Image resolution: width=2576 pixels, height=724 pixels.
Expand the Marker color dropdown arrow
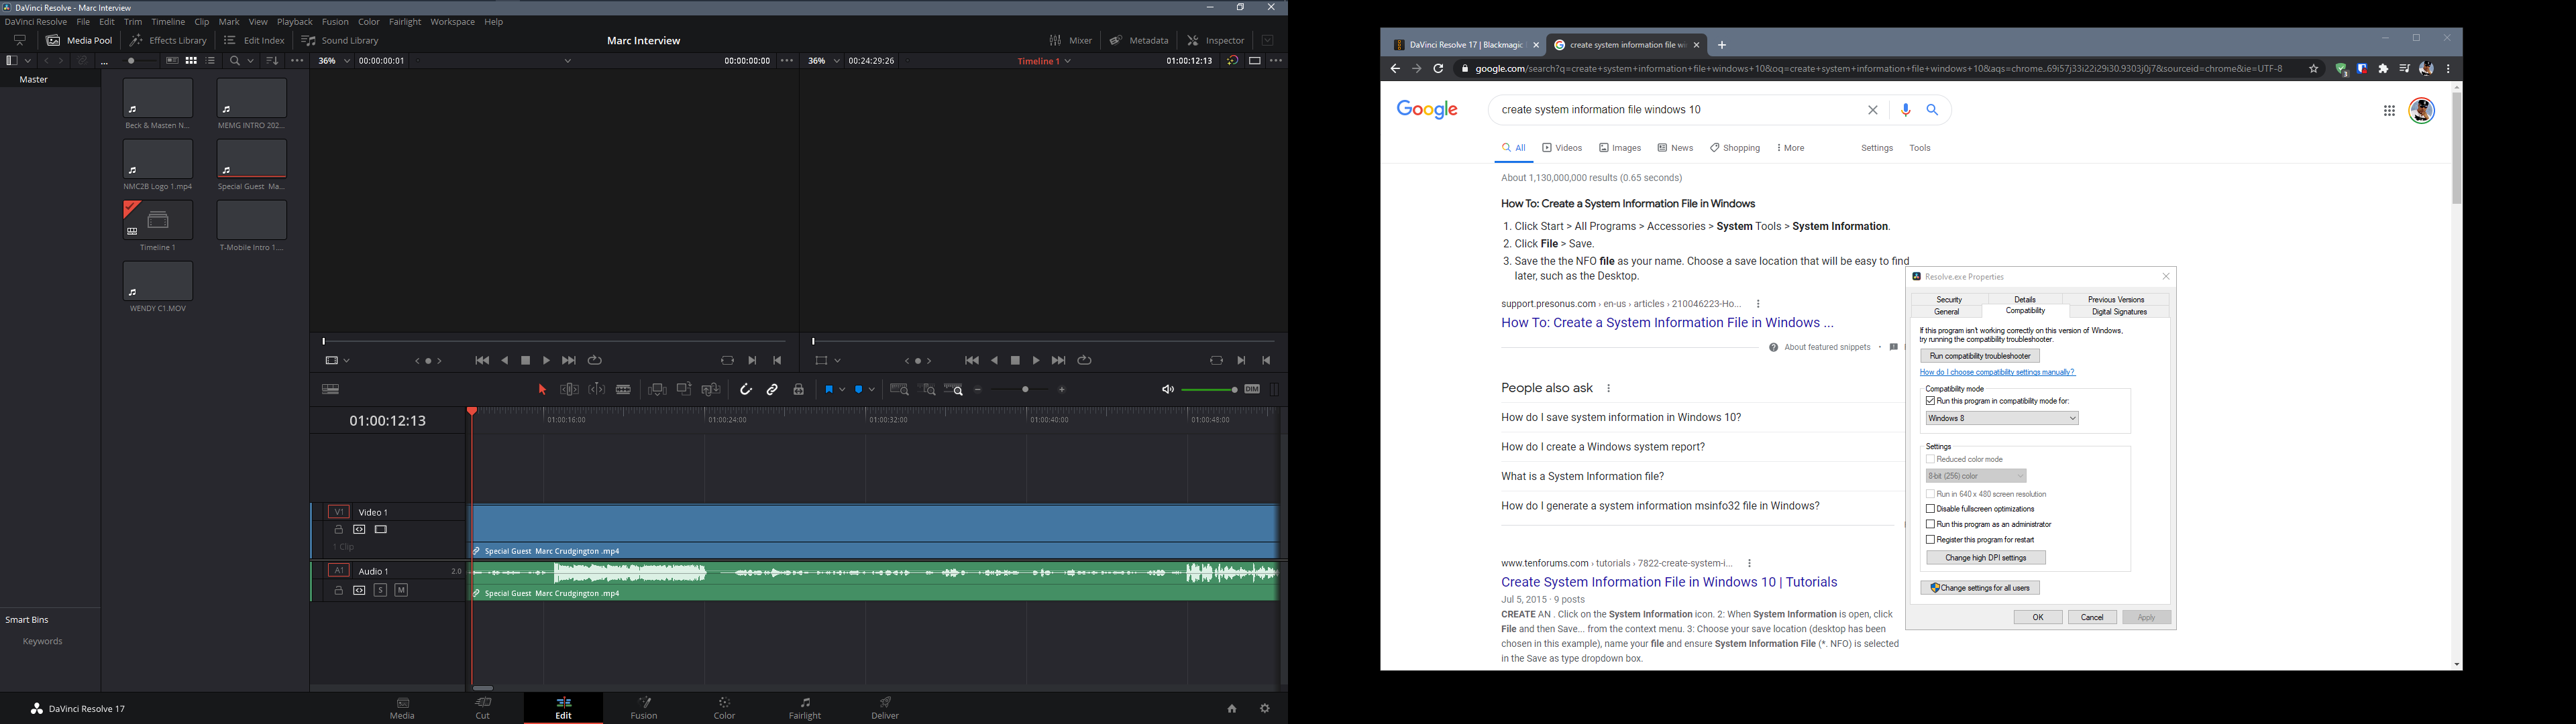(x=873, y=390)
